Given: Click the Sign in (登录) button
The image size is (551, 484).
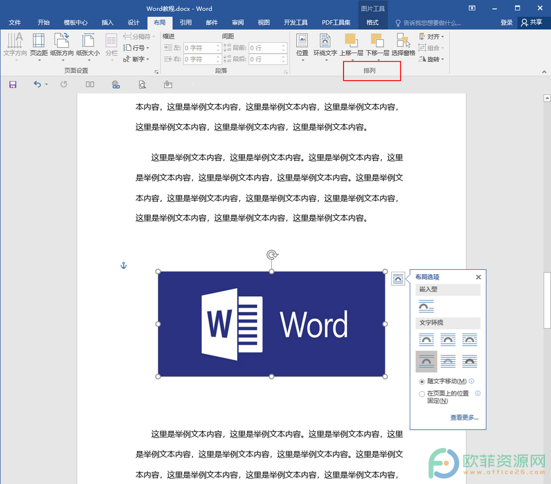Looking at the screenshot, I should (506, 23).
